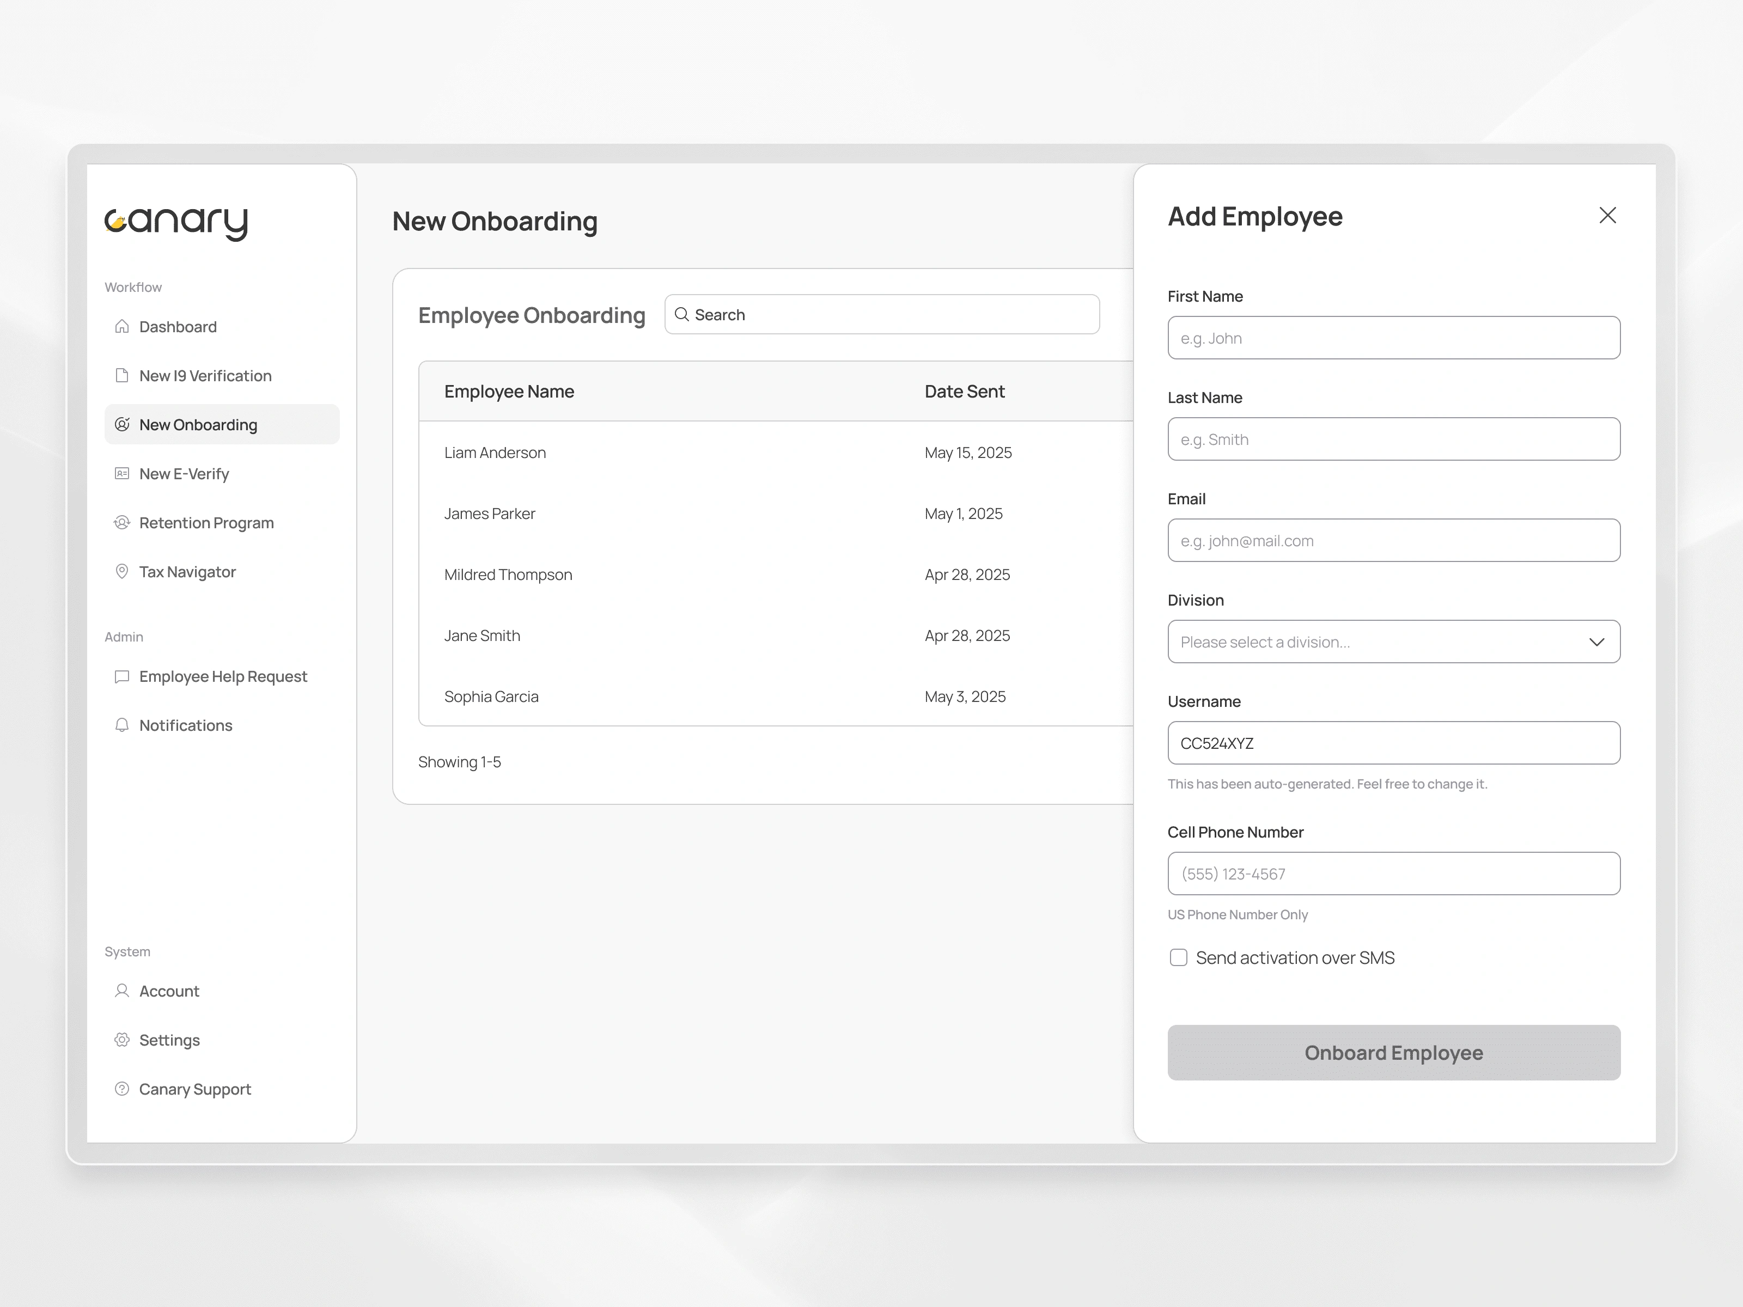Click the Tax Navigator pin icon
The height and width of the screenshot is (1307, 1743).
click(x=121, y=571)
